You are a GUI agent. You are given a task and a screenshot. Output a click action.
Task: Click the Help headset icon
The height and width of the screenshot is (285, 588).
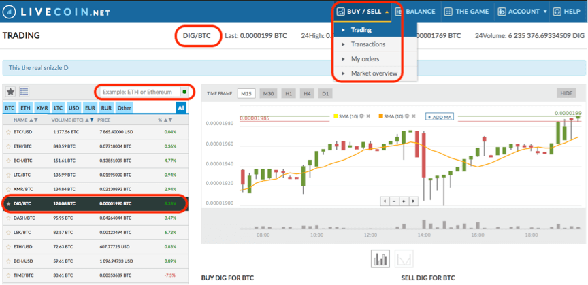coord(557,12)
